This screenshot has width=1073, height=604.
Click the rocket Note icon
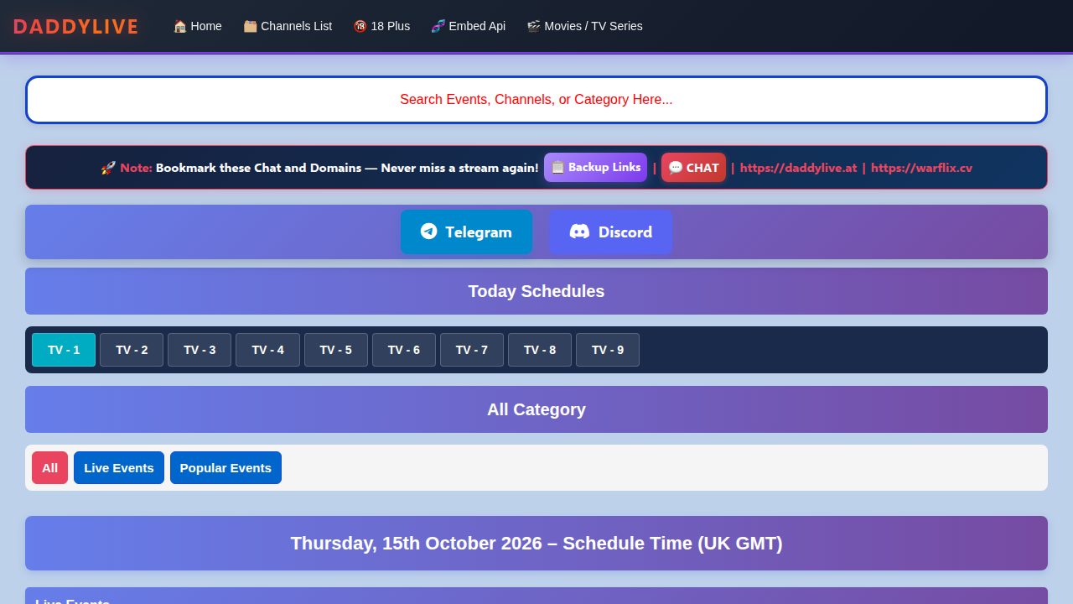coord(108,168)
